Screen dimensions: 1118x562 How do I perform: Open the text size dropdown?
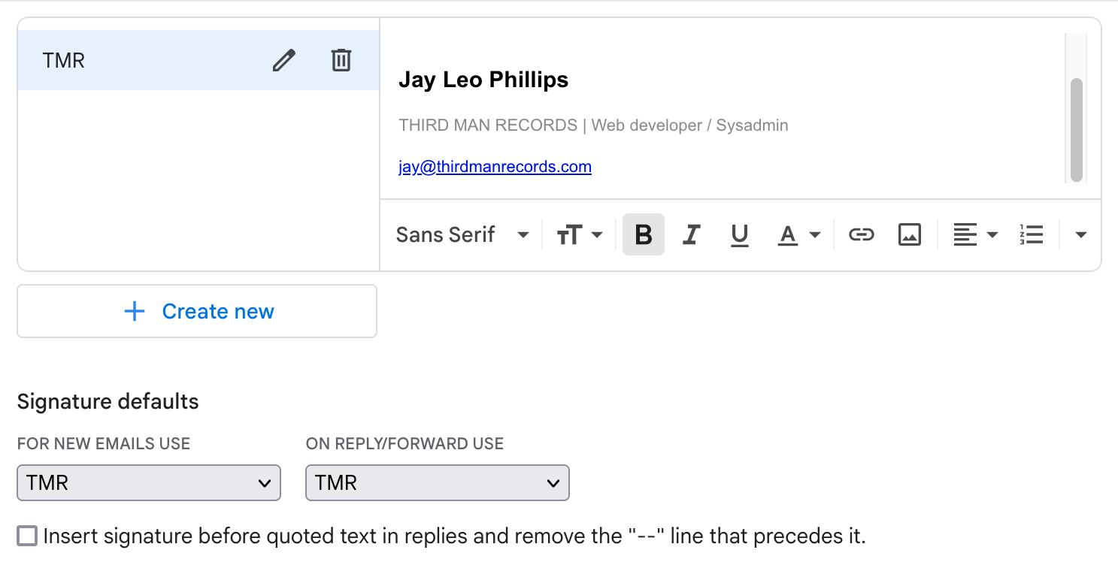(x=580, y=235)
